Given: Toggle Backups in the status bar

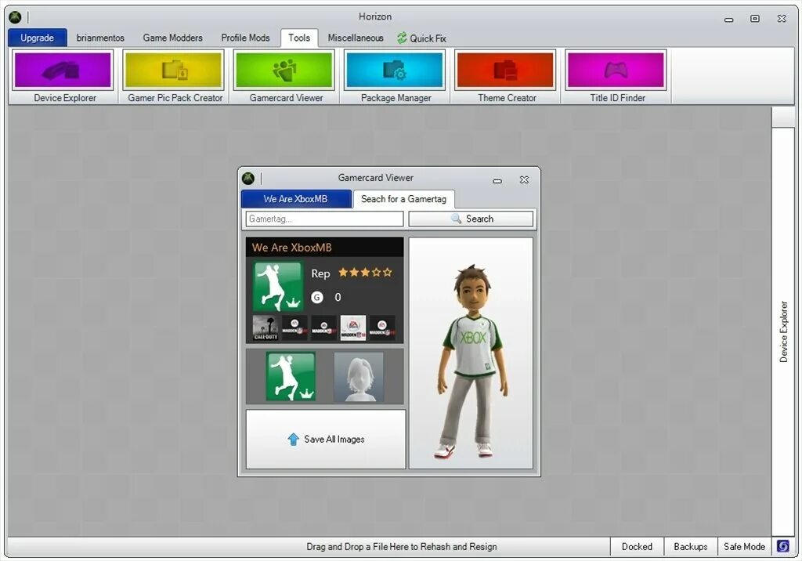Looking at the screenshot, I should (691, 547).
